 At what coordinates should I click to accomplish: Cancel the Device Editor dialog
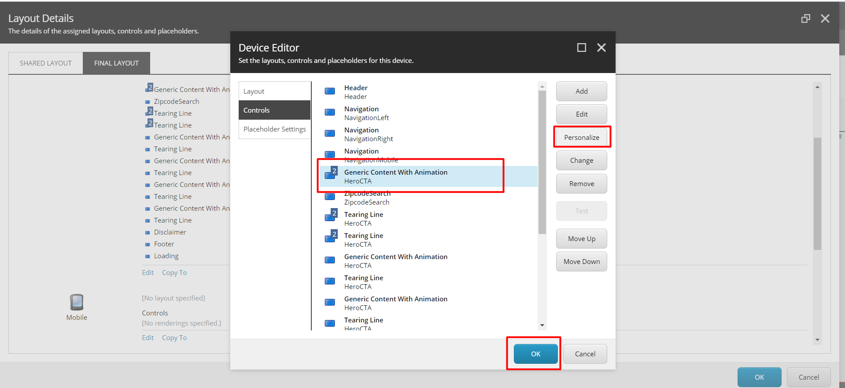585,354
